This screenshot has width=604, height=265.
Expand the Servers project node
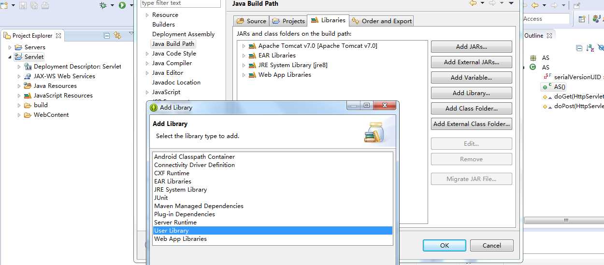(x=10, y=47)
